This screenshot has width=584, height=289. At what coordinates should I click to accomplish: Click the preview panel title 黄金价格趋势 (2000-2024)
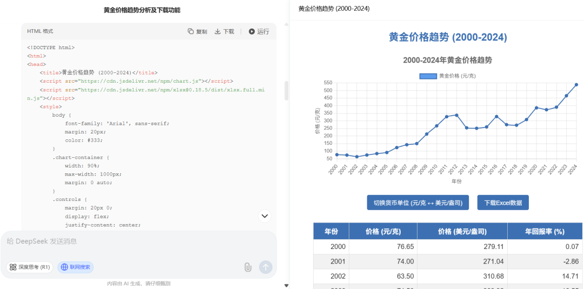pos(334,9)
